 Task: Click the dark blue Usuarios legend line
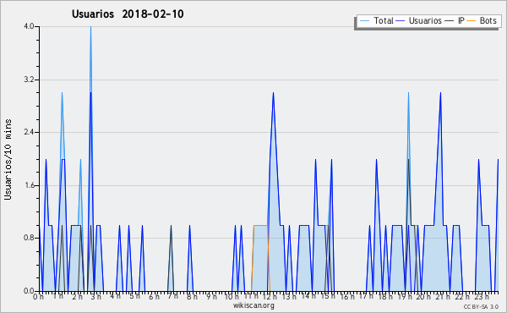[x=401, y=21]
